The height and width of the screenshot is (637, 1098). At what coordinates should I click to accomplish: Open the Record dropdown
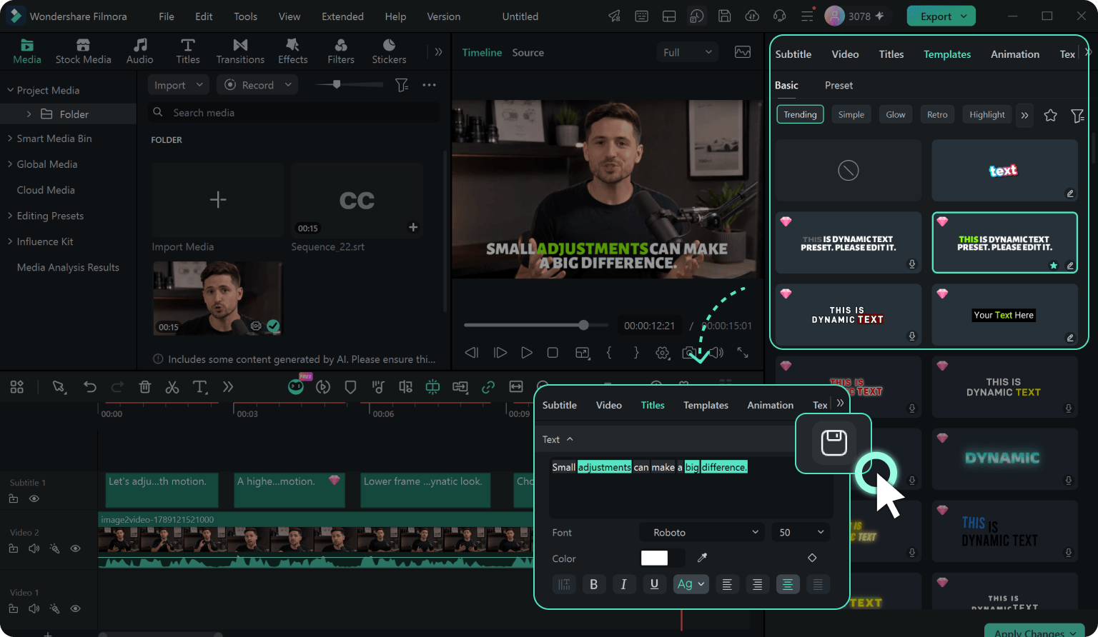click(257, 85)
